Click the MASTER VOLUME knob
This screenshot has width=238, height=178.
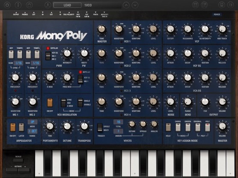222,126
